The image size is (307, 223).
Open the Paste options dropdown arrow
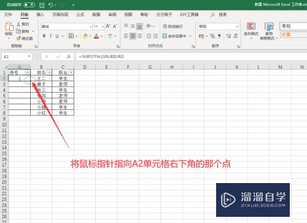9,38
